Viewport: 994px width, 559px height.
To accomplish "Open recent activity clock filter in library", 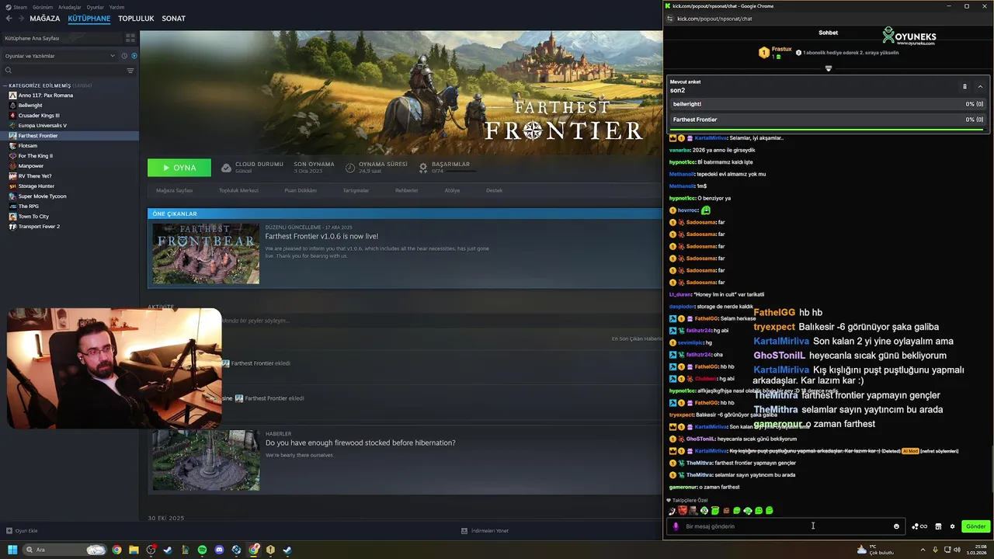I will tap(124, 56).
